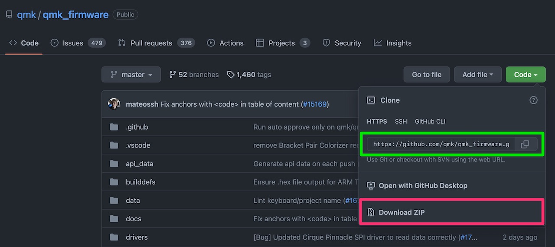Image resolution: width=555 pixels, height=247 pixels.
Task: Open the docs folder
Action: tap(134, 219)
